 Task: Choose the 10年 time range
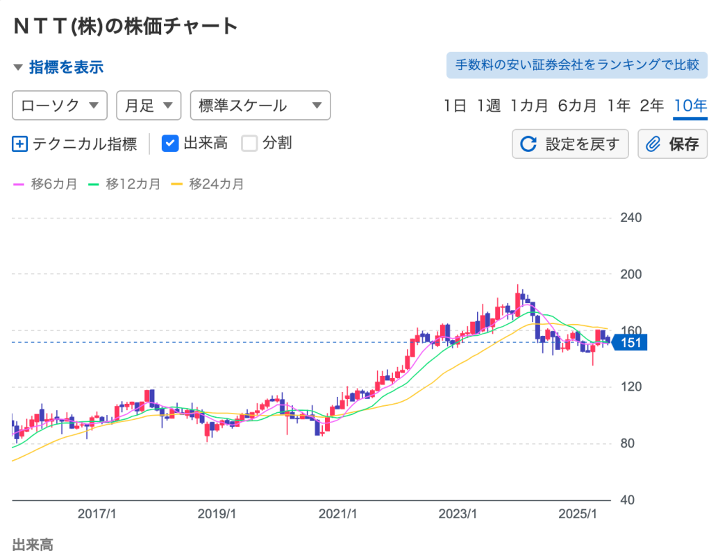(690, 105)
